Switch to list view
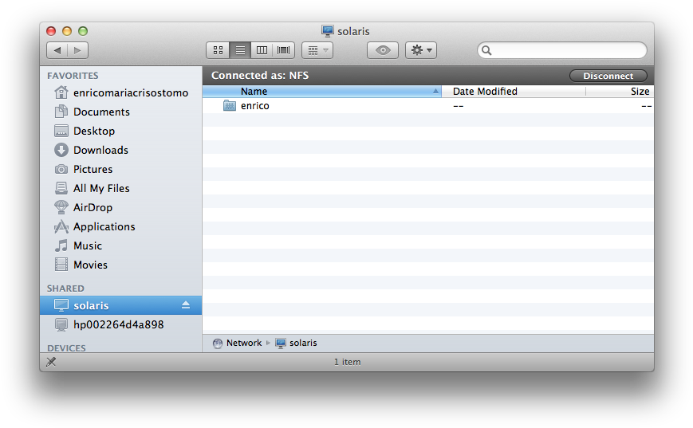The width and height of the screenshot is (693, 428). [240, 50]
